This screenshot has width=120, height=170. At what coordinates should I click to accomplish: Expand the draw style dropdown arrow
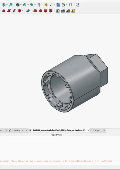tap(21, 5)
